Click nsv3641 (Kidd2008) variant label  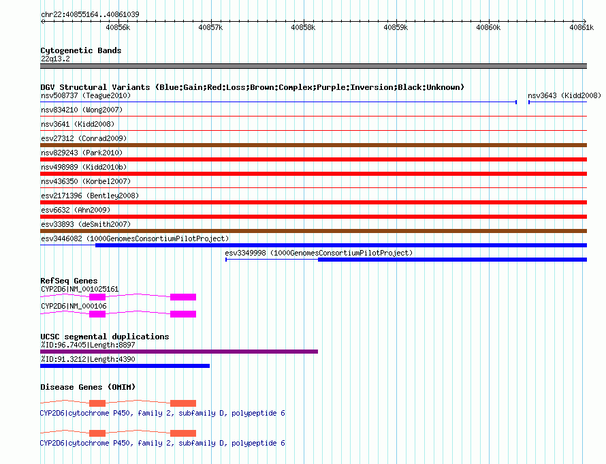(x=78, y=124)
